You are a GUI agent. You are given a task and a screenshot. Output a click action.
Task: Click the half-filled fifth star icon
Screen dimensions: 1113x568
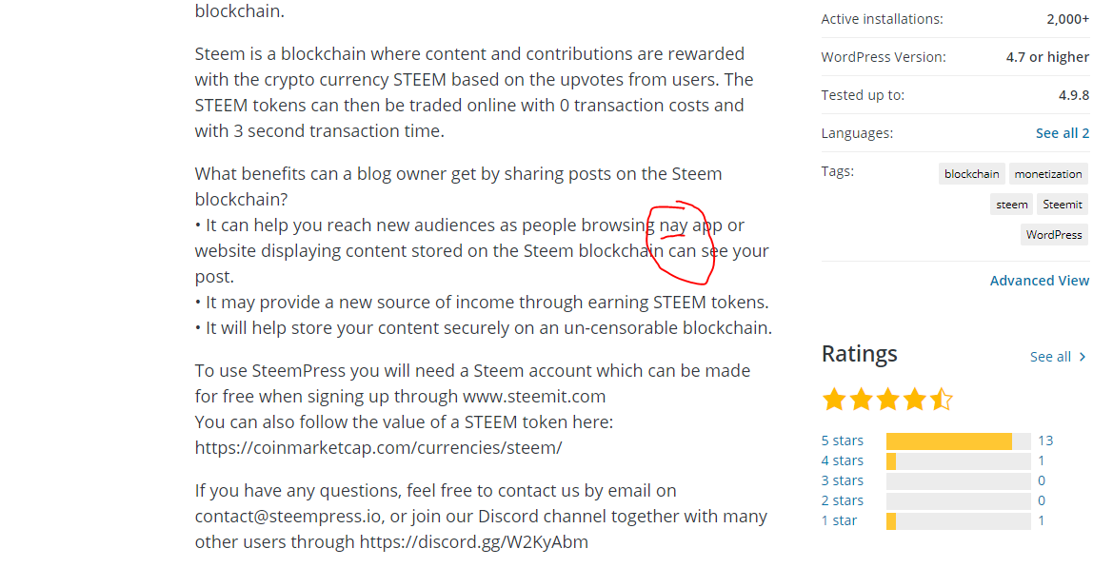point(942,400)
